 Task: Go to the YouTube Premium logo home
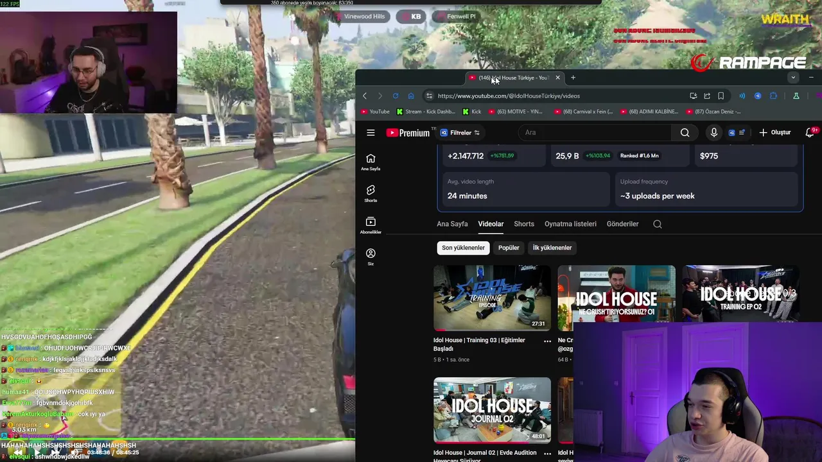coord(408,133)
